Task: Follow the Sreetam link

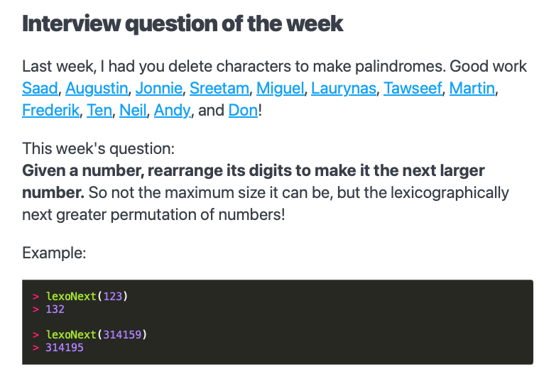Action: click(x=219, y=89)
